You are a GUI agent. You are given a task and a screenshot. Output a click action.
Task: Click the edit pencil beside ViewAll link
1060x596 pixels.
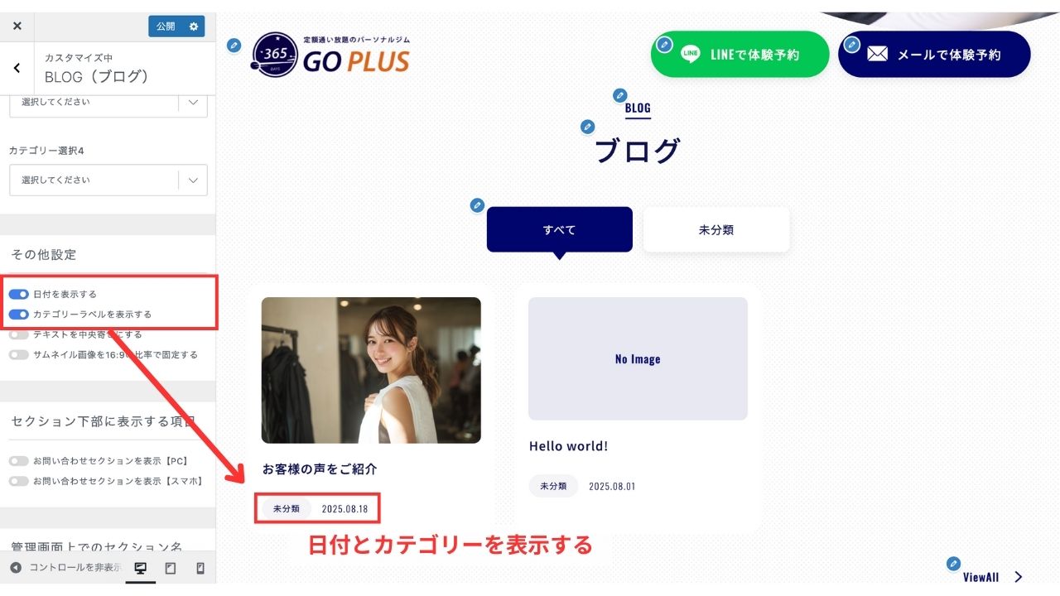(954, 564)
